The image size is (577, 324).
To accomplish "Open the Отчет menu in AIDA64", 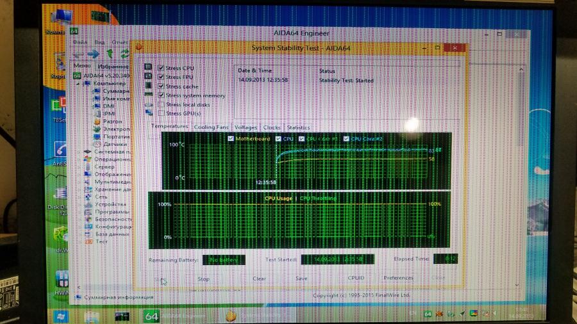I will 120,42.
